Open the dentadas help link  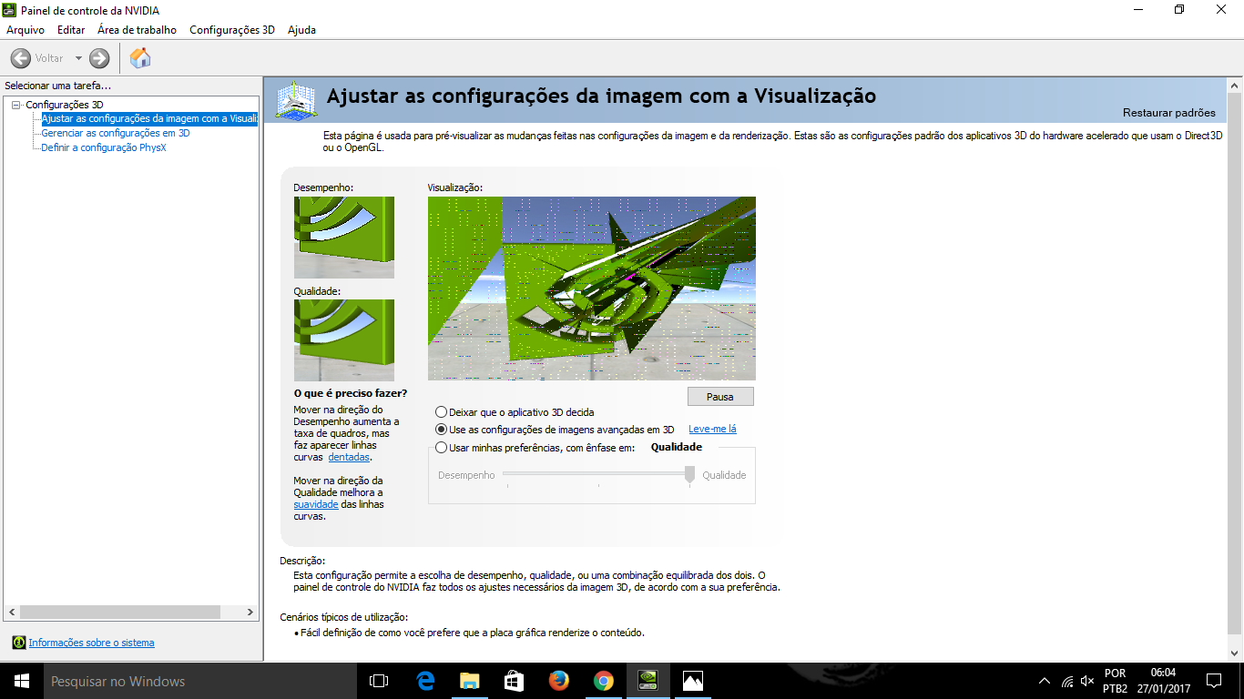coord(349,458)
